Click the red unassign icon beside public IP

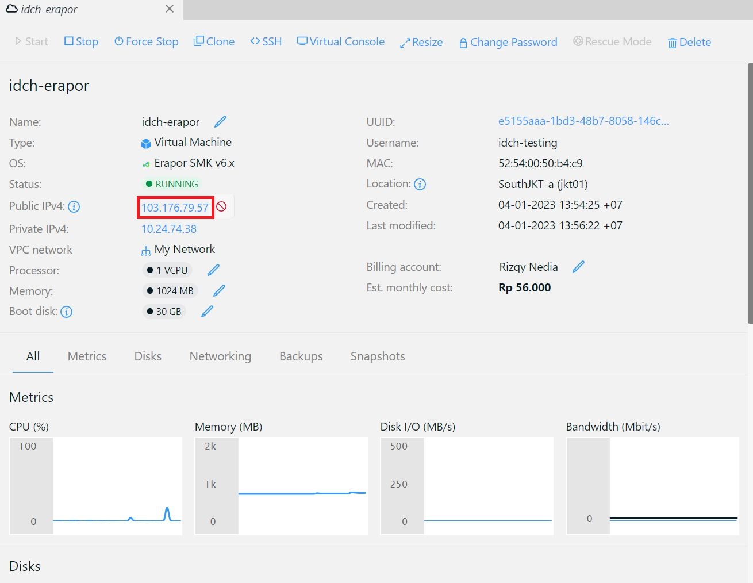pyautogui.click(x=222, y=207)
